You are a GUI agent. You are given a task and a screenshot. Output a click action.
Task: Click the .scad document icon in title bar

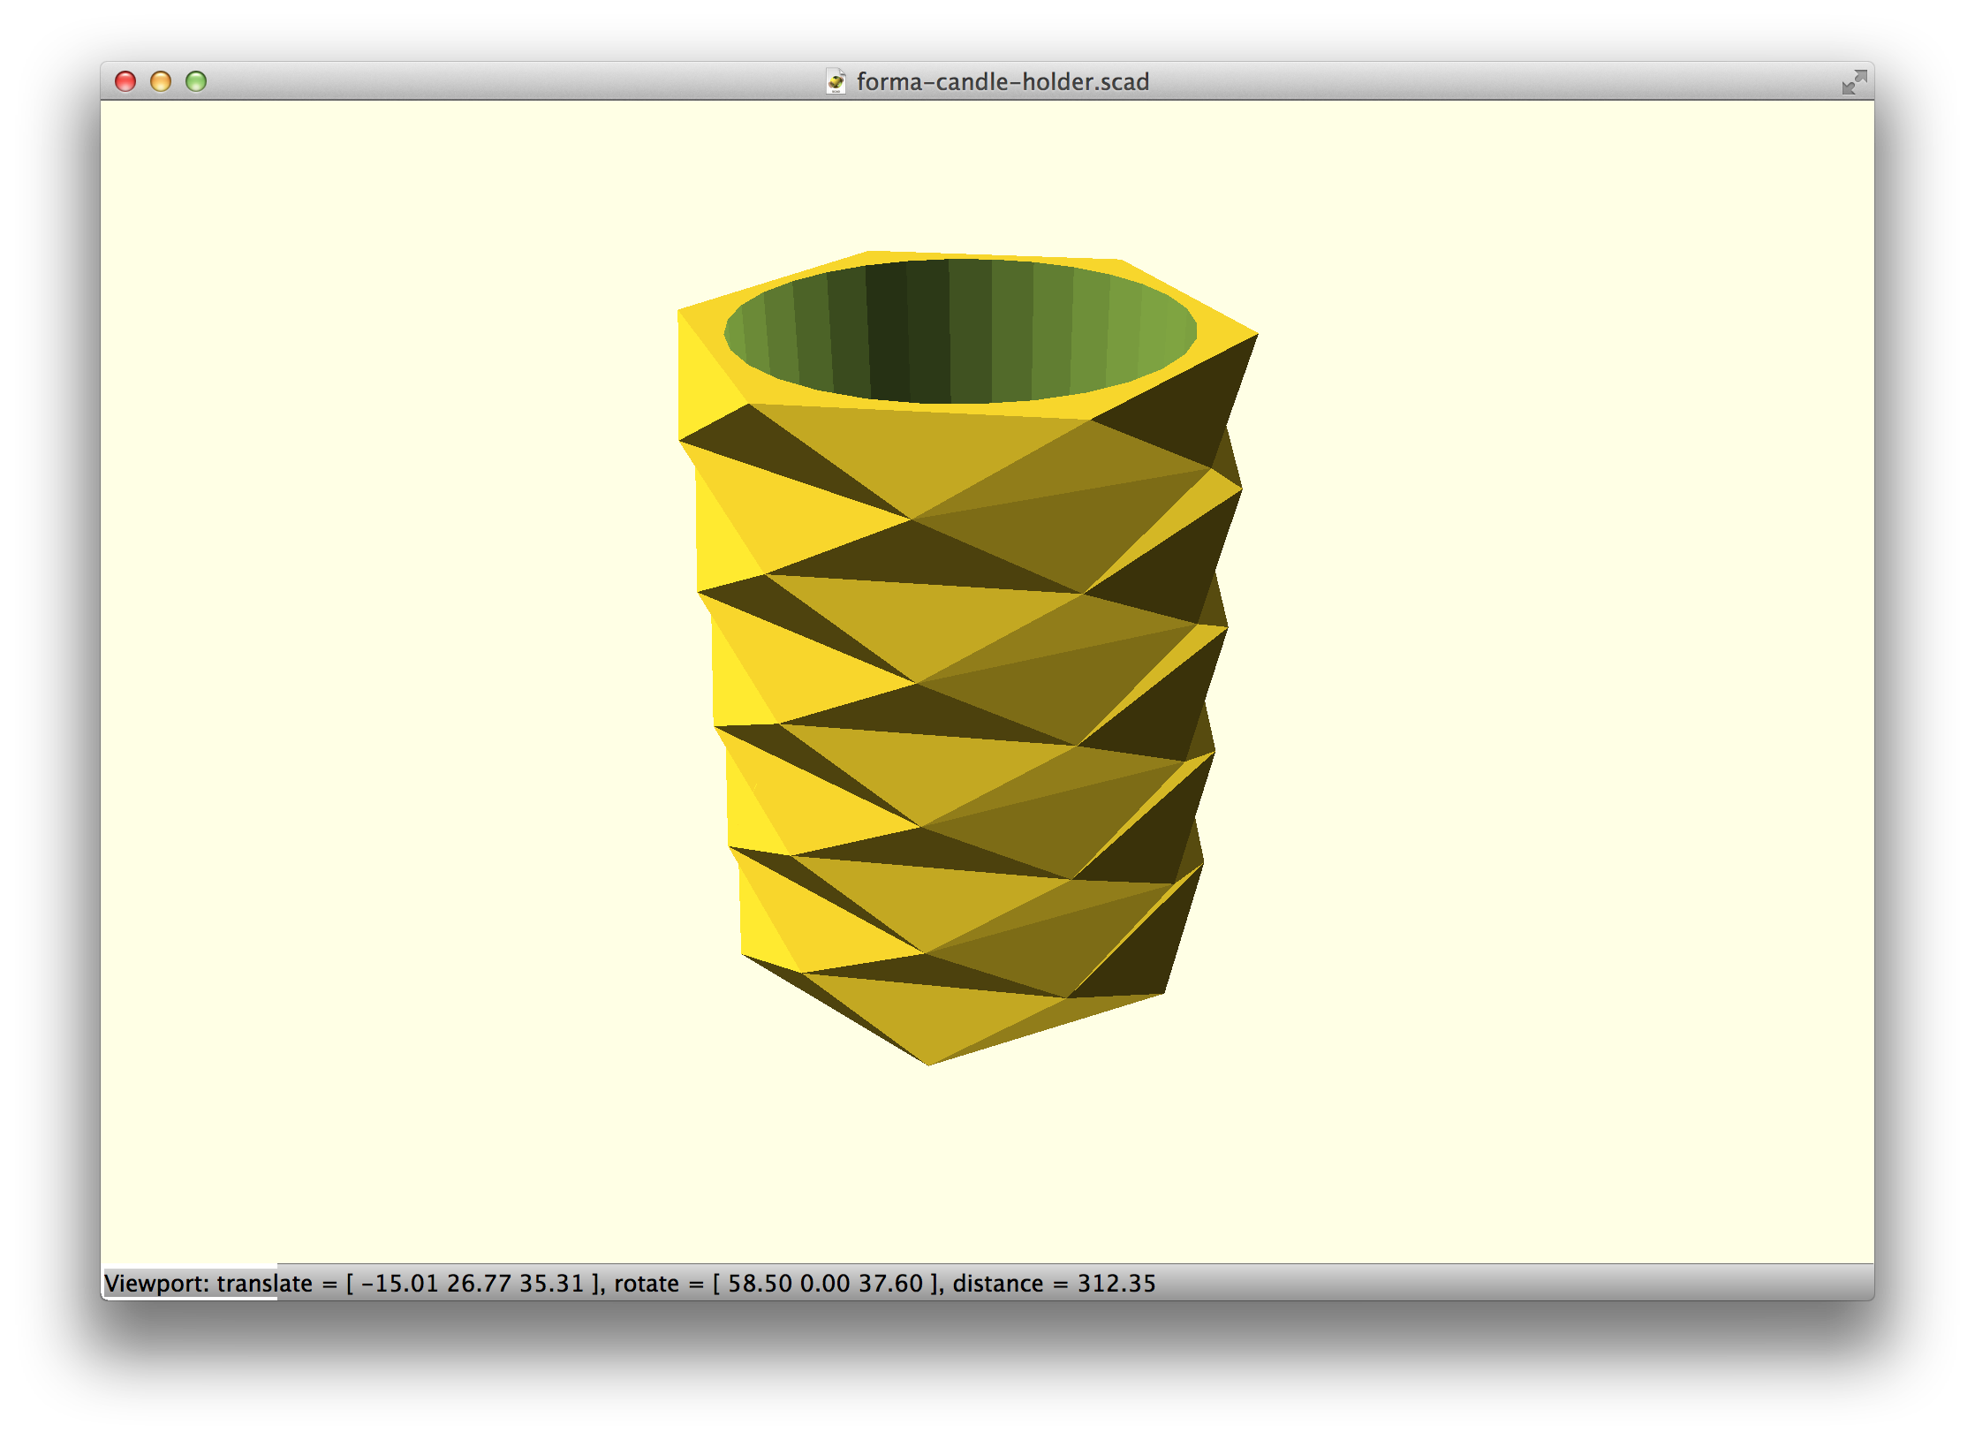836,81
